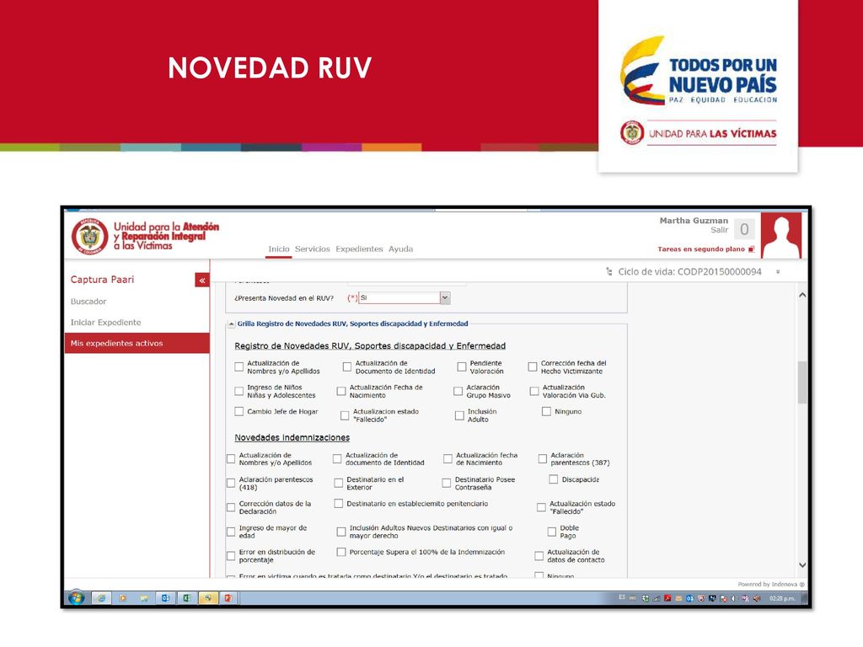This screenshot has width=863, height=647.
Task: Tick Porcentaje Supera el 100% de la Indemnización
Action: click(x=341, y=552)
